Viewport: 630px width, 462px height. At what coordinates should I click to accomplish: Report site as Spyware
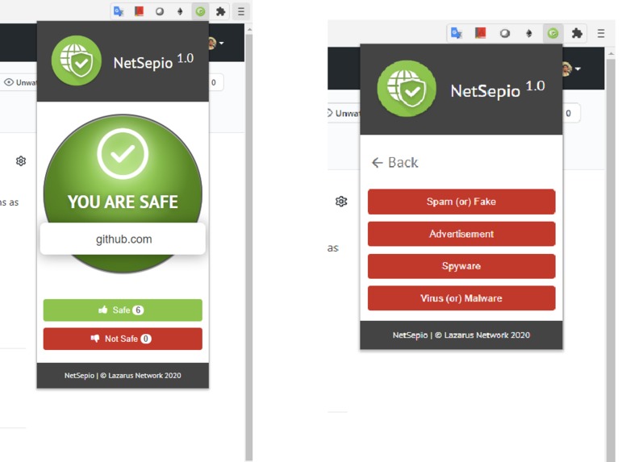pyautogui.click(x=461, y=266)
